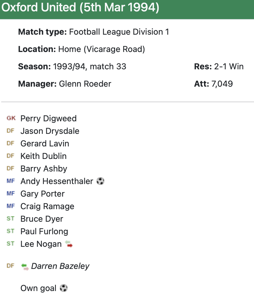Click the DF badge beside Darren Bazeley
The width and height of the screenshot is (254, 297).
pyautogui.click(x=10, y=266)
